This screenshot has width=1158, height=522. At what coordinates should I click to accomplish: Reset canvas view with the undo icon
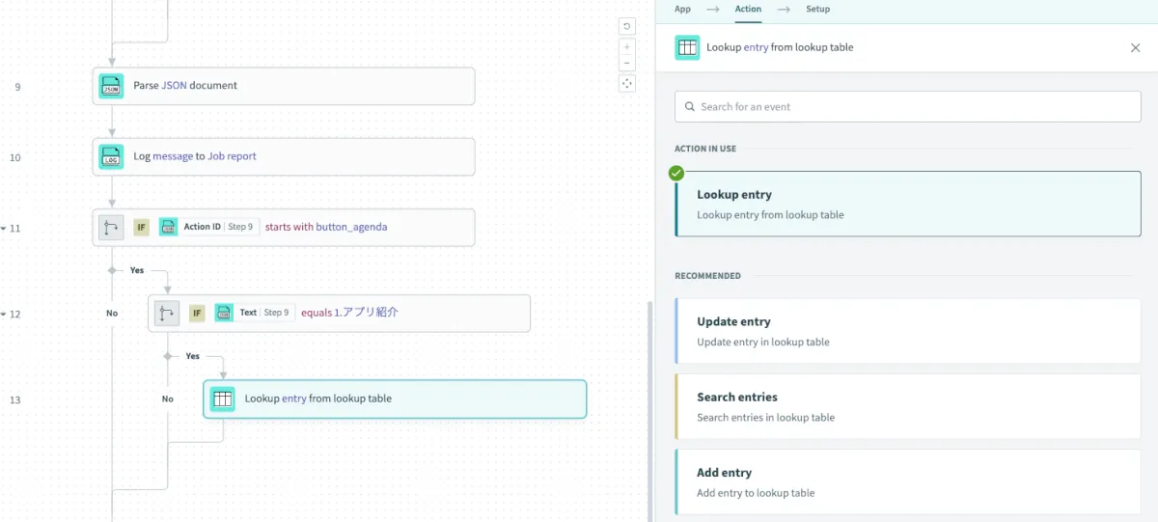627,26
